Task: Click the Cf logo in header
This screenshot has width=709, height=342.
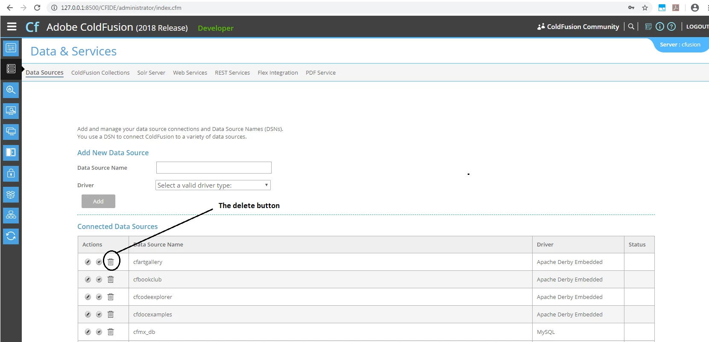Action: click(32, 27)
